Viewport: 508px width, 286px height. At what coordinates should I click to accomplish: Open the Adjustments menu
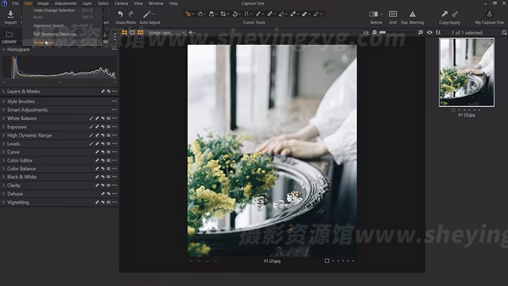click(x=66, y=3)
